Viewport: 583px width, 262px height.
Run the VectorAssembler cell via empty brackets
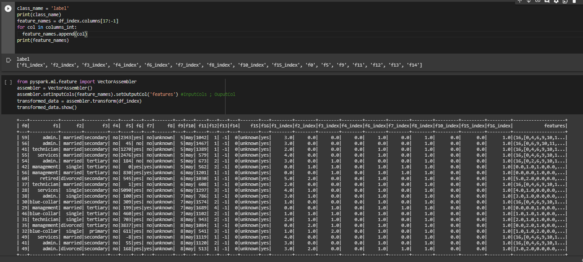pos(8,82)
